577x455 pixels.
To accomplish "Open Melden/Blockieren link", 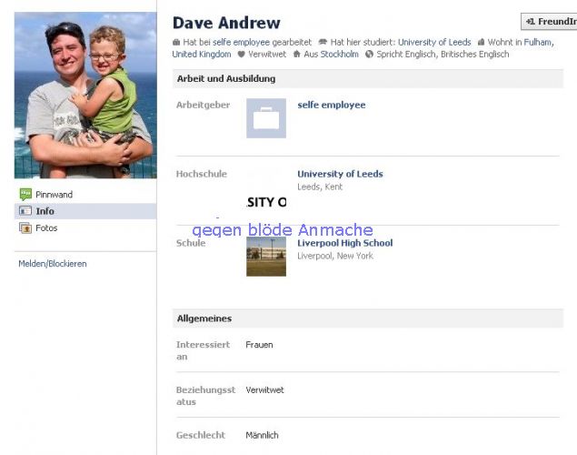I will click(x=53, y=264).
